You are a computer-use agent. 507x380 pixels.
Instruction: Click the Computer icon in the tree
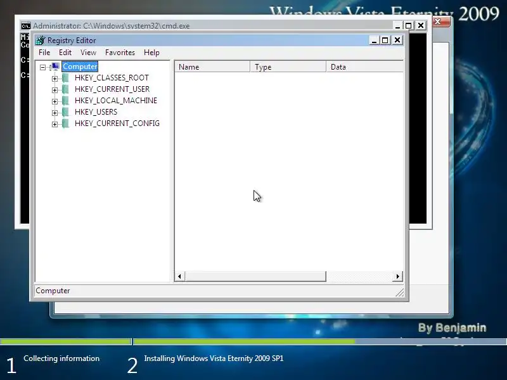[x=55, y=66]
